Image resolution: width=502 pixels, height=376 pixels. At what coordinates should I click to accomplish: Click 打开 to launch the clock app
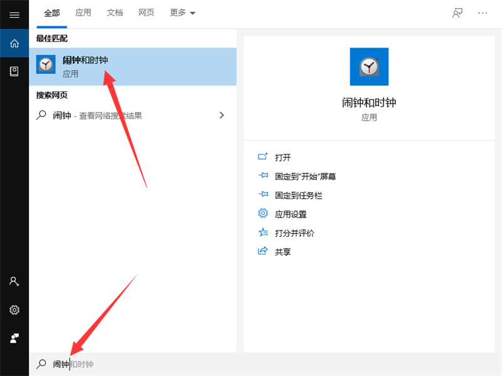point(282,157)
